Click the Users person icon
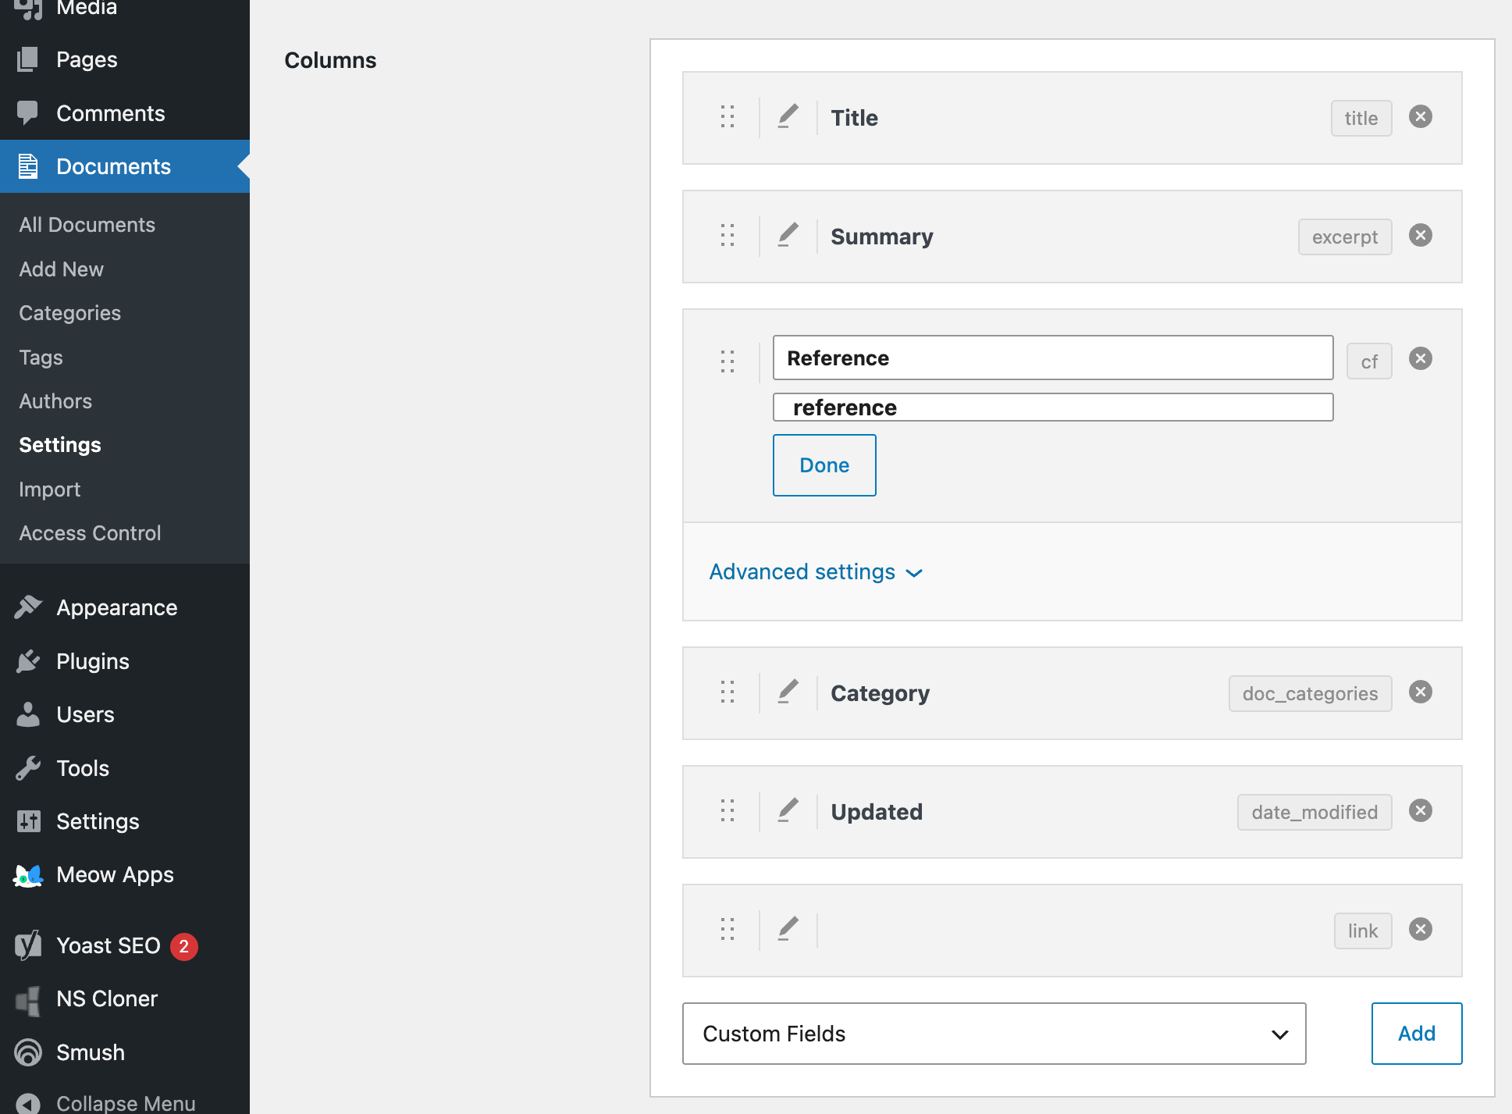This screenshot has height=1114, width=1512. point(28,714)
